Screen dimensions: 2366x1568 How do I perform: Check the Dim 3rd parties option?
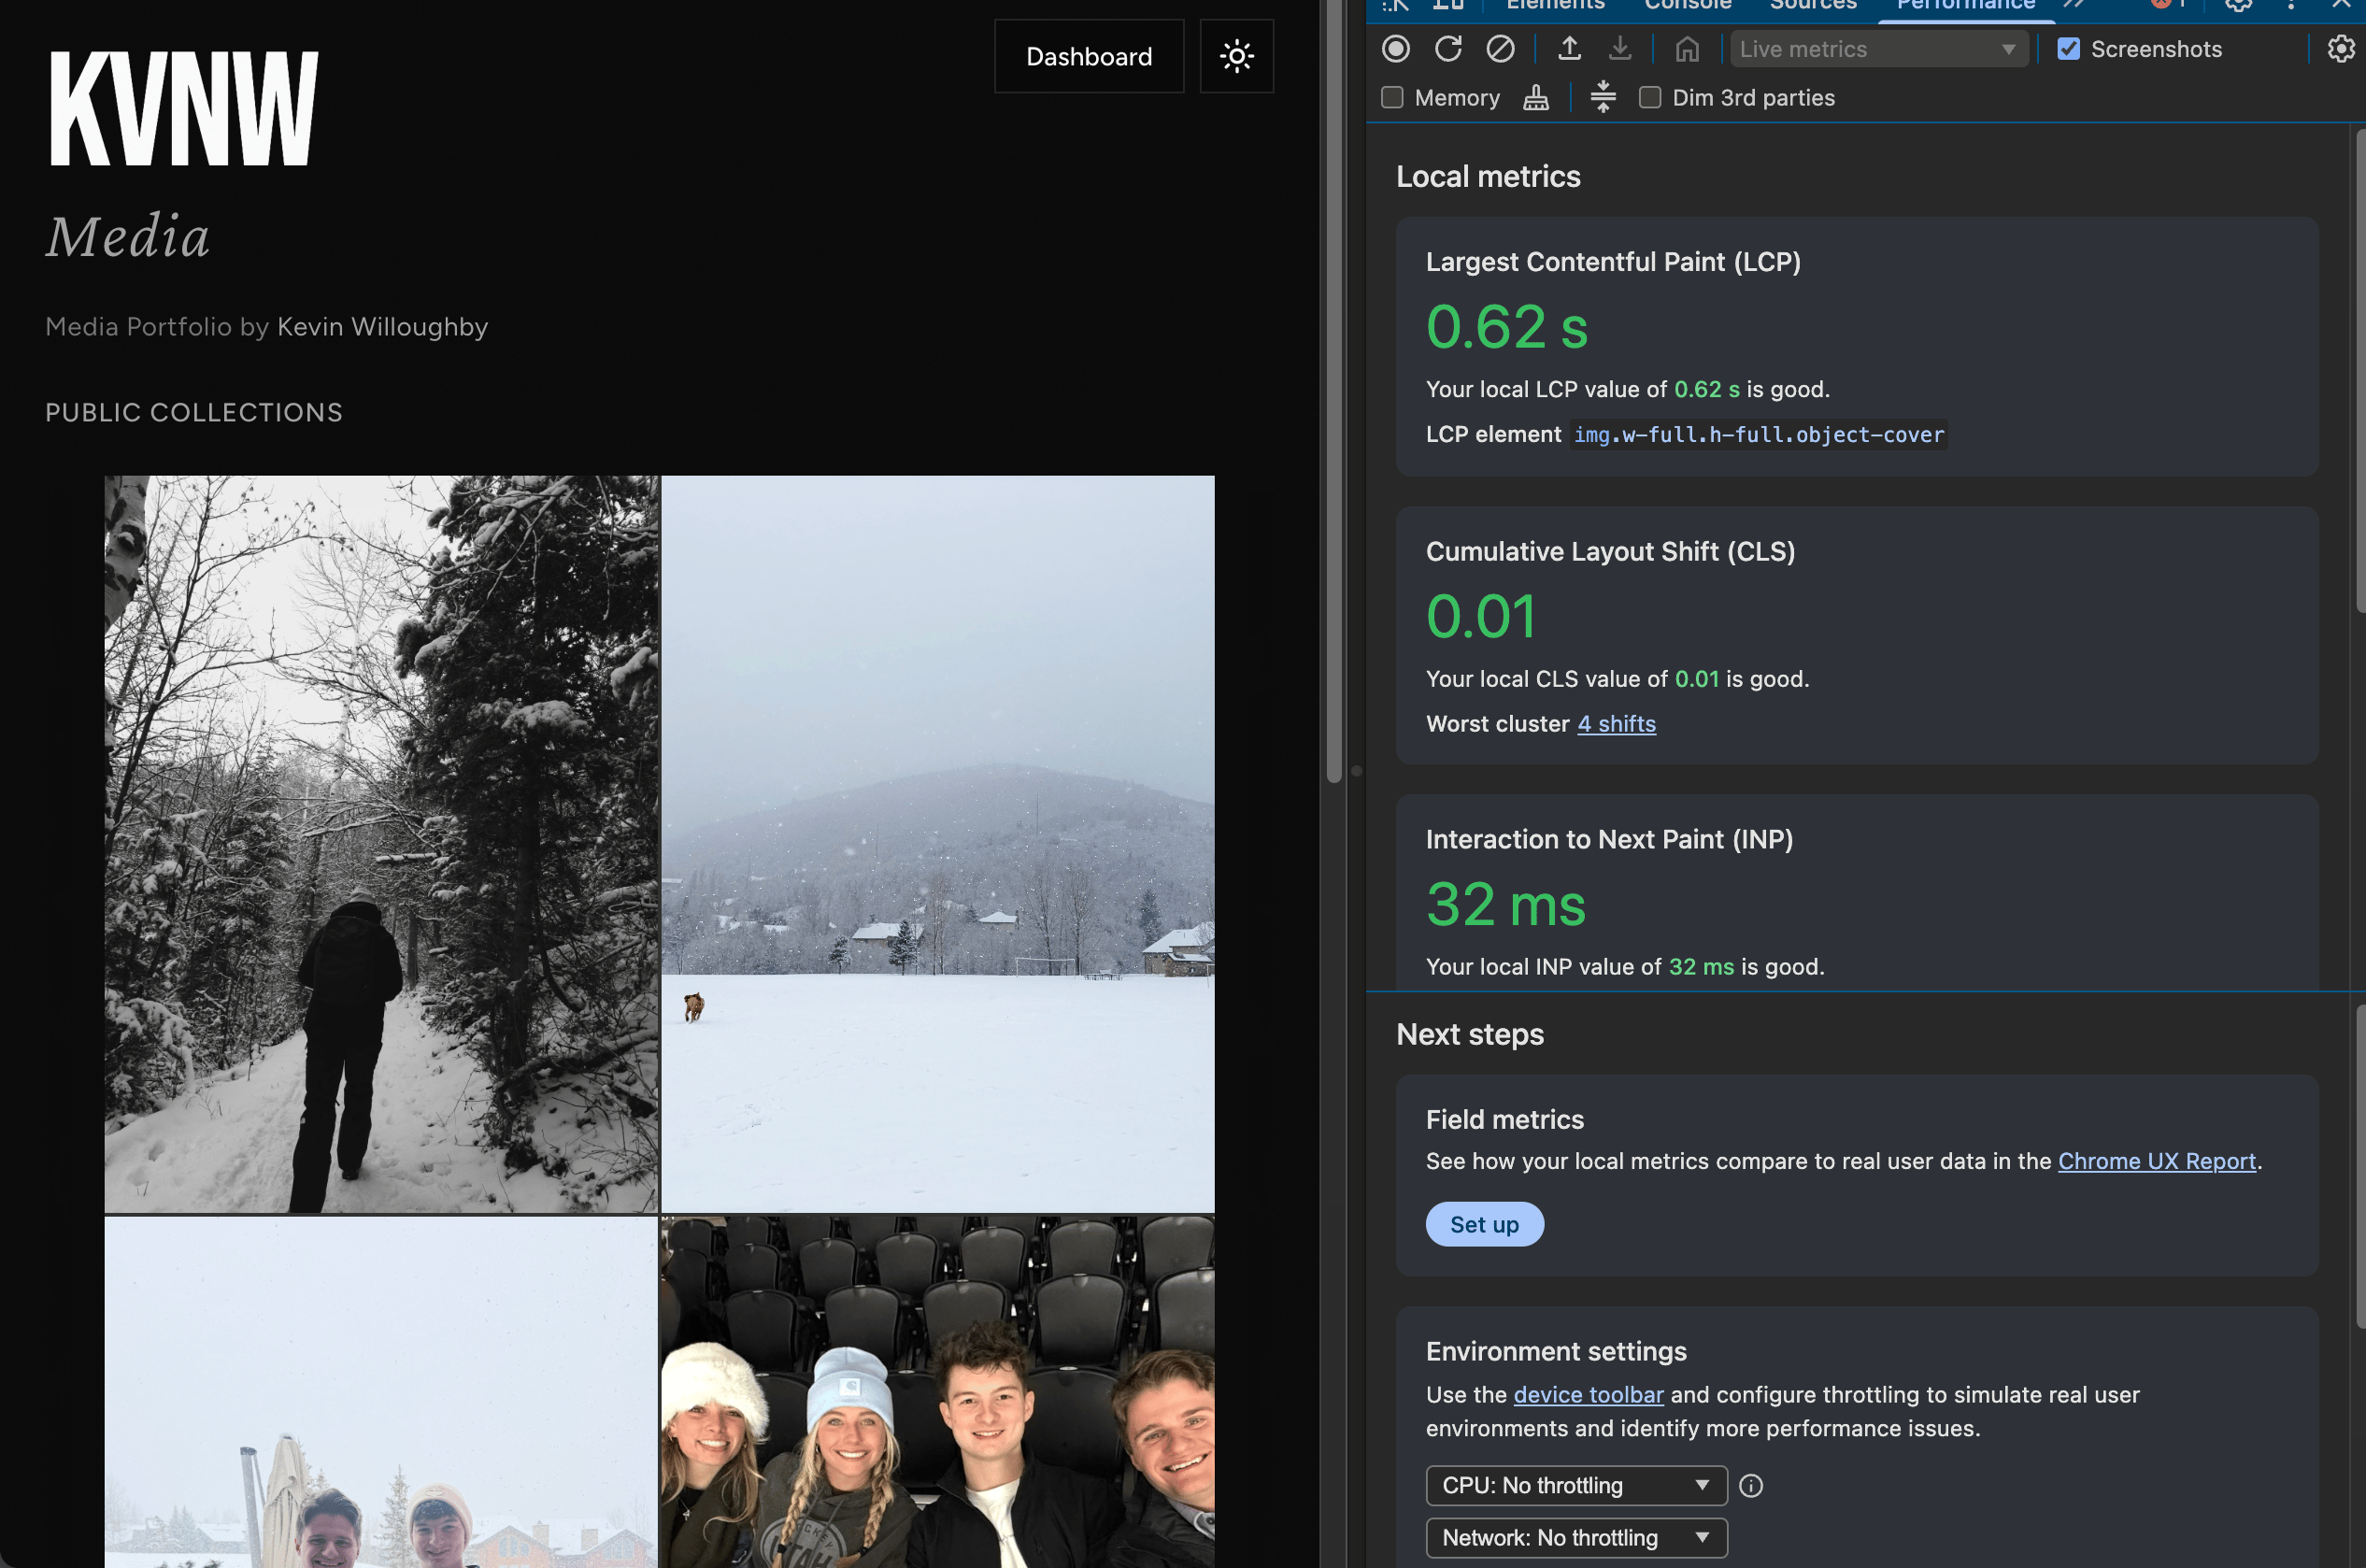1650,98
